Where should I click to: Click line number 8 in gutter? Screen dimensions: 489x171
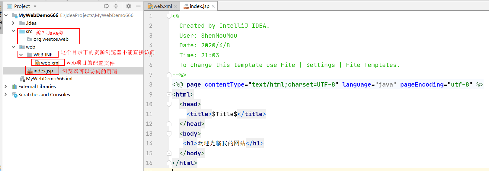[x=151, y=84]
